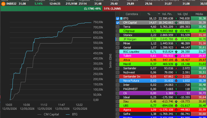Click the 25114 trades count value
207x118 pixels.
point(83,4)
